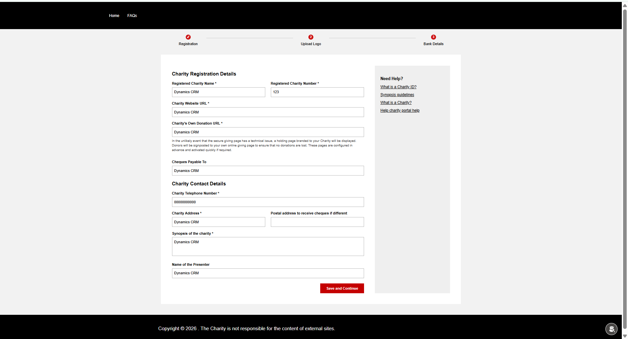This screenshot has width=628, height=339.
Task: Focus the Name of the Presenter field
Action: point(268,273)
